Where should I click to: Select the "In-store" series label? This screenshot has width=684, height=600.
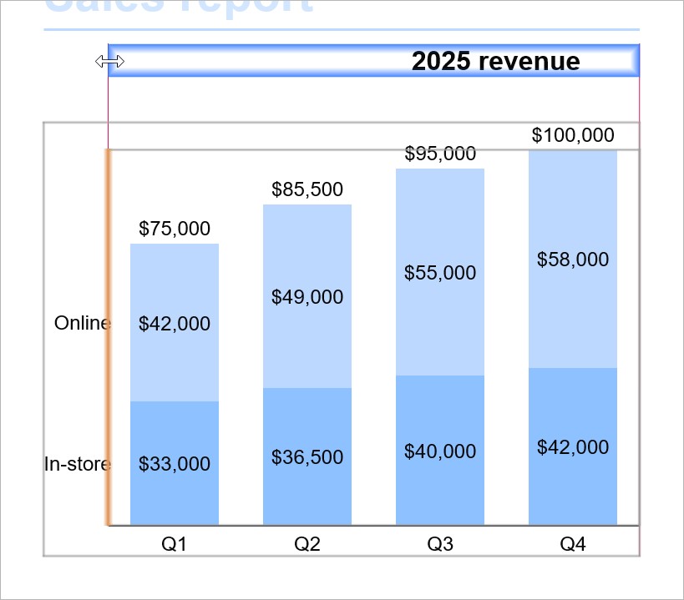point(76,464)
